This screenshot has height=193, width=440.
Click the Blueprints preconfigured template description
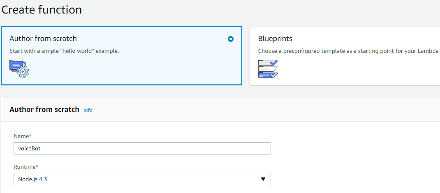pos(348,51)
